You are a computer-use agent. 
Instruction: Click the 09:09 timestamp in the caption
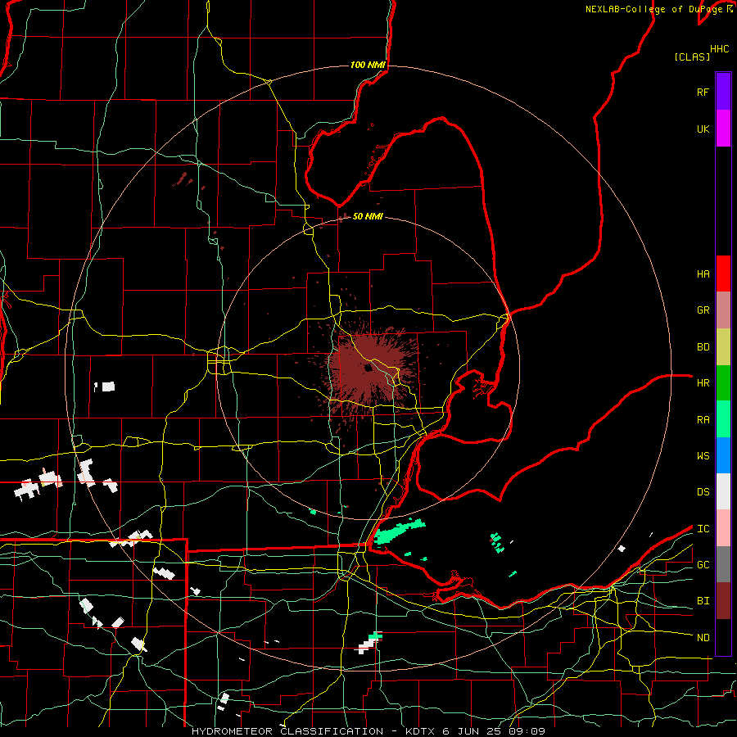point(527,731)
